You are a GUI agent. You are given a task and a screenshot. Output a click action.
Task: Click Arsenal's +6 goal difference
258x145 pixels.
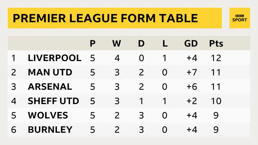pos(192,86)
